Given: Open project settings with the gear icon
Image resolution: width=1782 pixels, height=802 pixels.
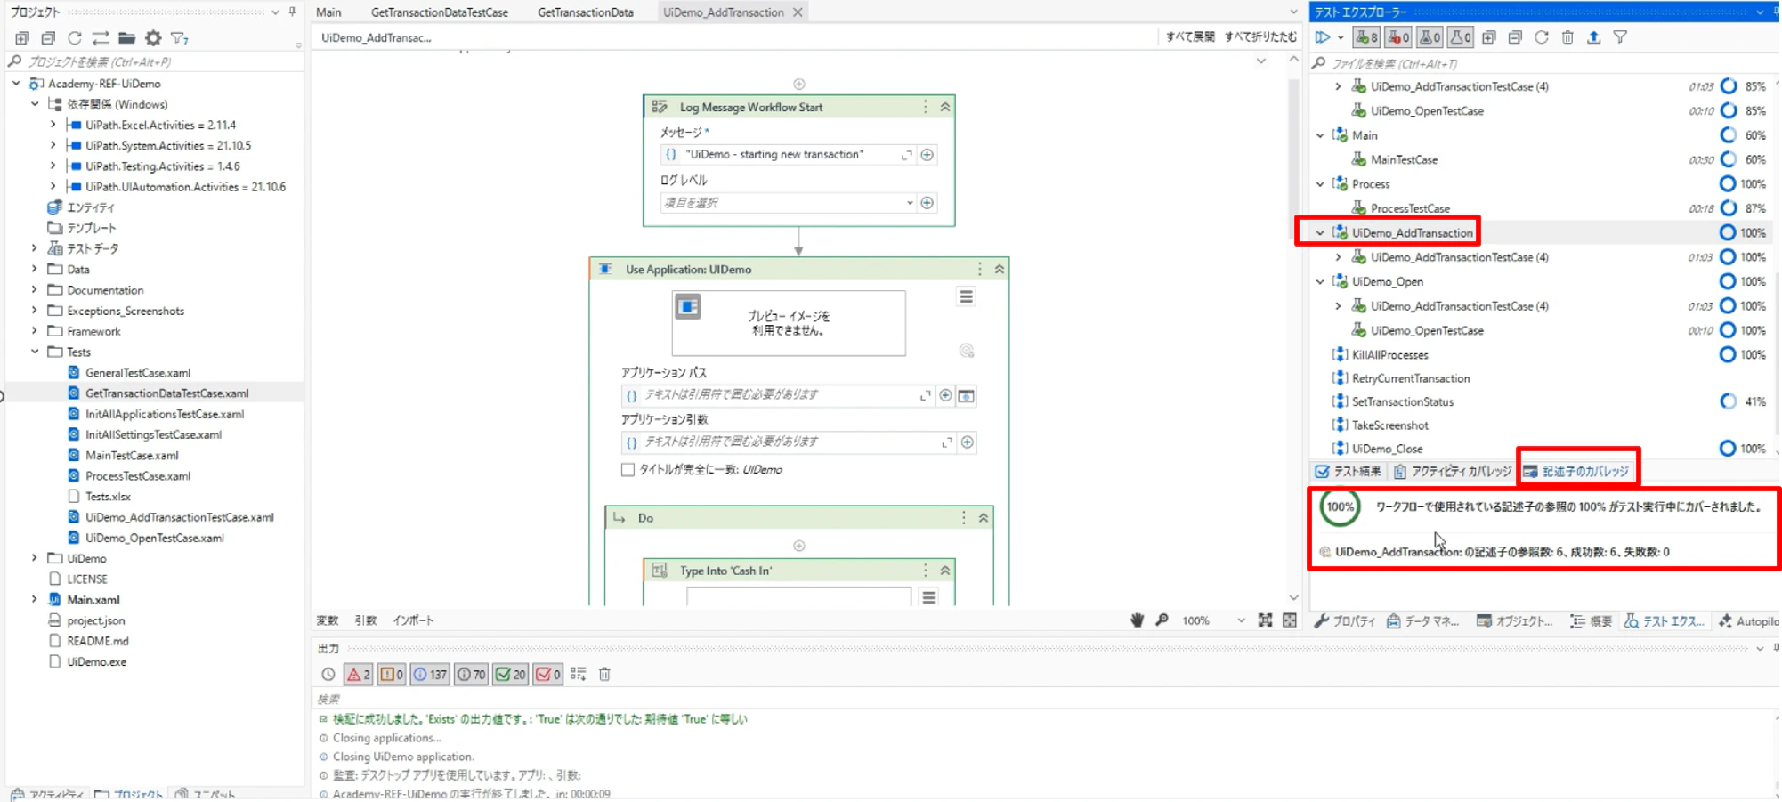Looking at the screenshot, I should 153,38.
